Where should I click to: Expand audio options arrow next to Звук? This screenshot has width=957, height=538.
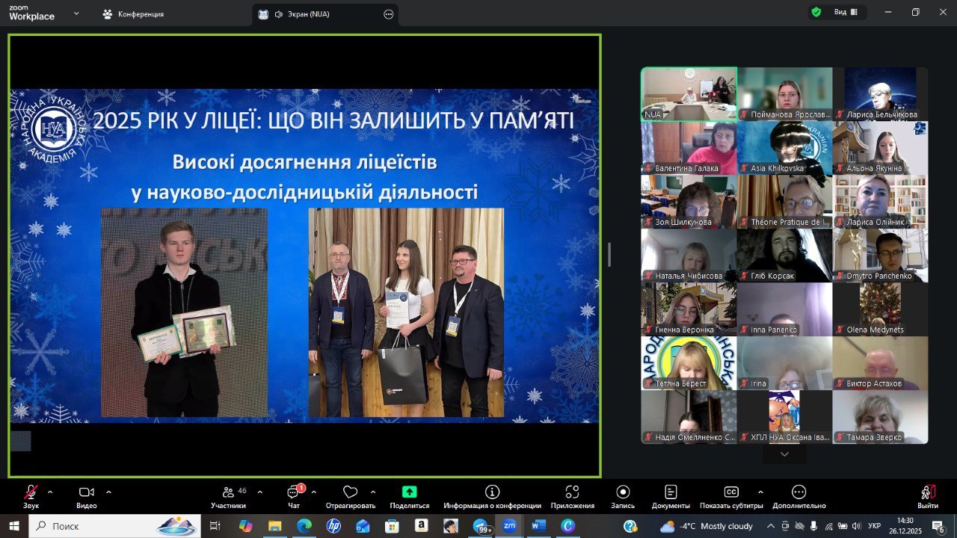pyautogui.click(x=50, y=492)
